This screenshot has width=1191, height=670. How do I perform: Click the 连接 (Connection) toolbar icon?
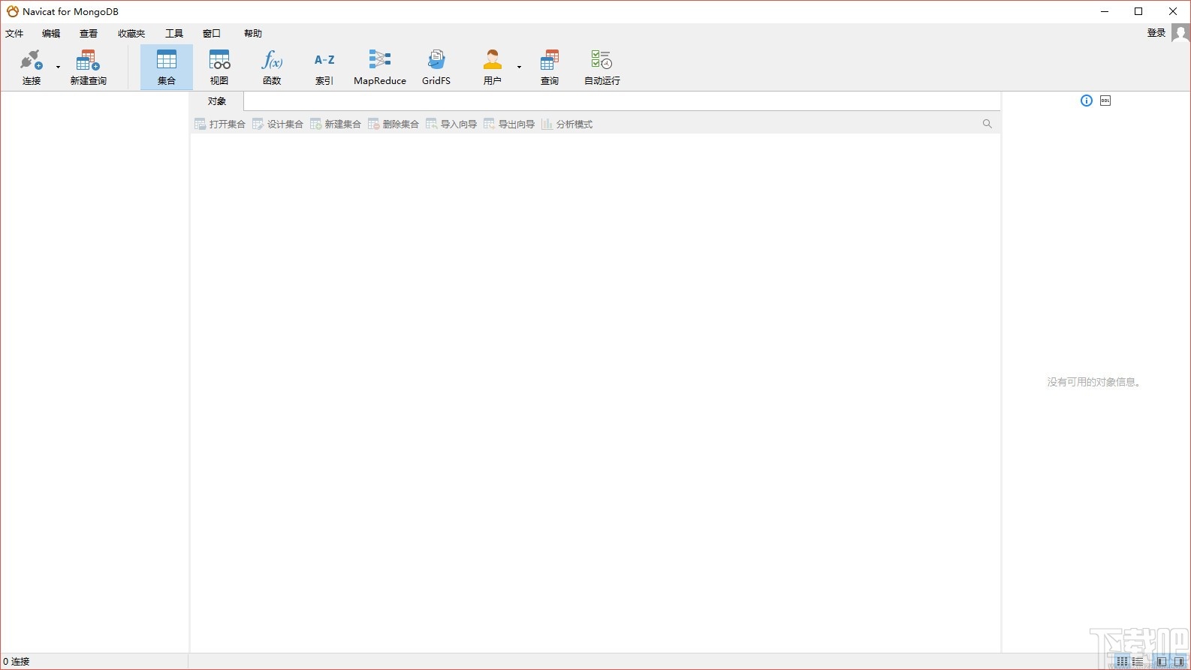point(32,67)
